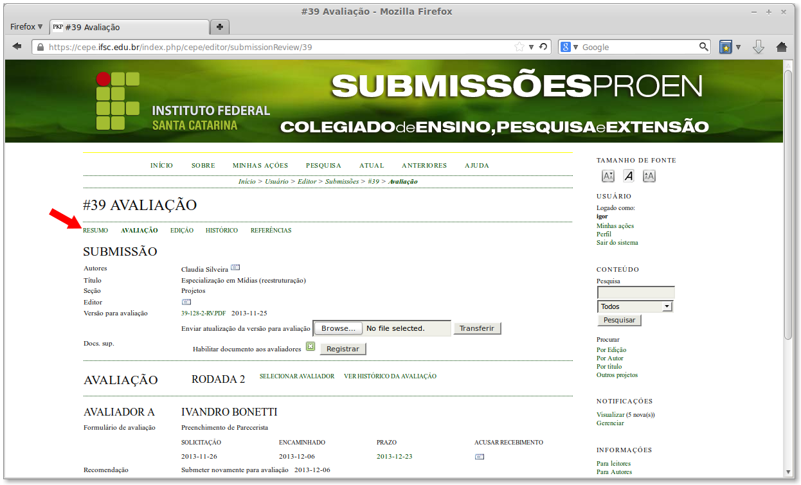Click the magnifier icon in the Google search bar
Image resolution: width=801 pixels, height=485 pixels.
[703, 46]
